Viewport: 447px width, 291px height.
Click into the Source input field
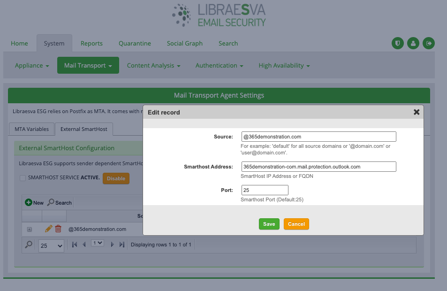click(318, 137)
